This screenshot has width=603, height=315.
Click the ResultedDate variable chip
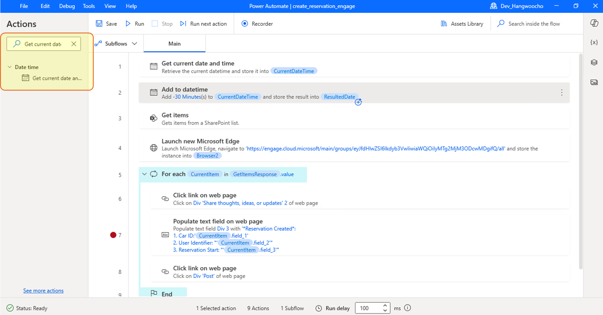(x=339, y=97)
